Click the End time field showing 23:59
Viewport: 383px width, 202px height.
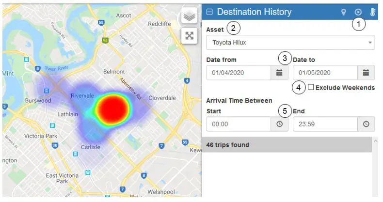[325, 124]
